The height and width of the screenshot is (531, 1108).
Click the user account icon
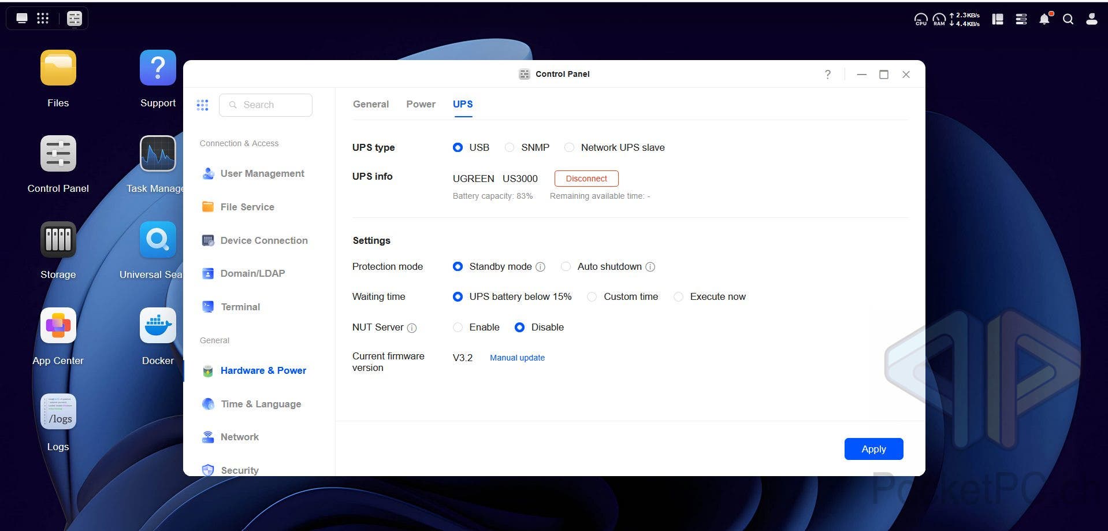[x=1091, y=19]
